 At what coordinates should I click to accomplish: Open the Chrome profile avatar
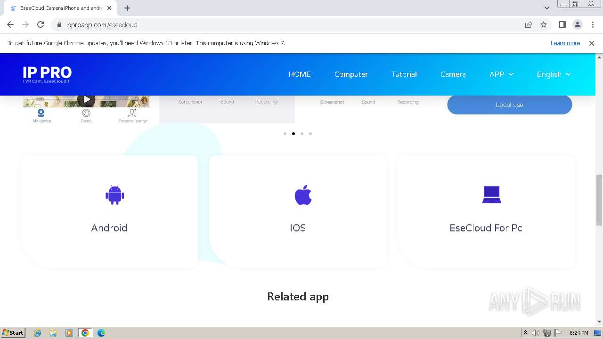point(578,24)
